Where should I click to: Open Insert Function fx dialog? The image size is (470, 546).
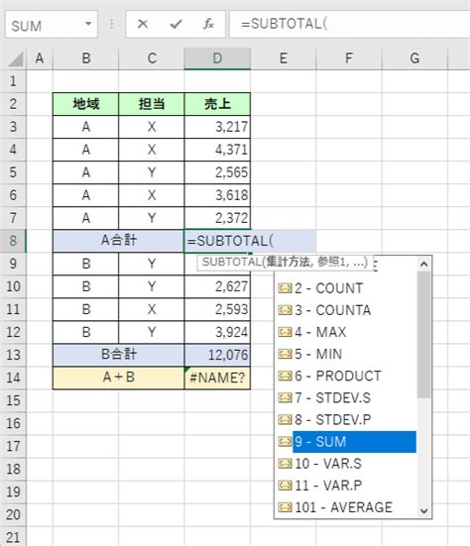208,24
